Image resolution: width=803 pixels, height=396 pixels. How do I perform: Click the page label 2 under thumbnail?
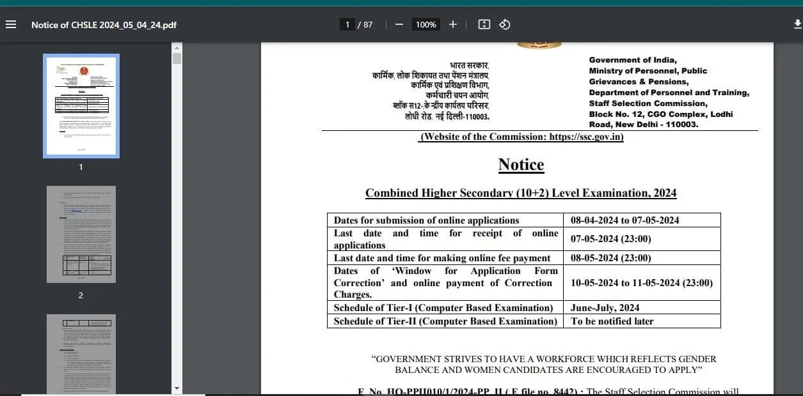click(x=81, y=296)
